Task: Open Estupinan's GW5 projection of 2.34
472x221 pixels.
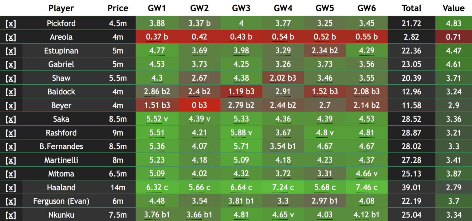Action: pos(324,51)
